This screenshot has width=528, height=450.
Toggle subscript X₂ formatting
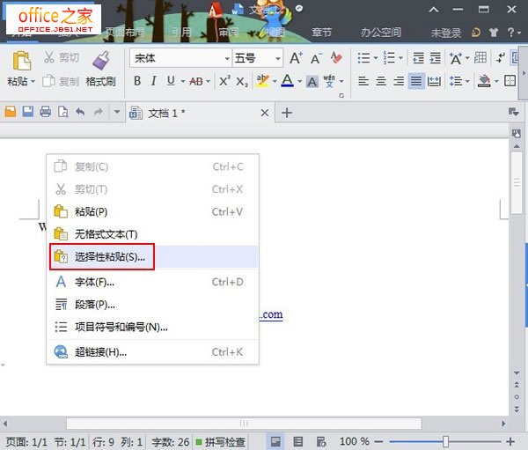point(242,81)
